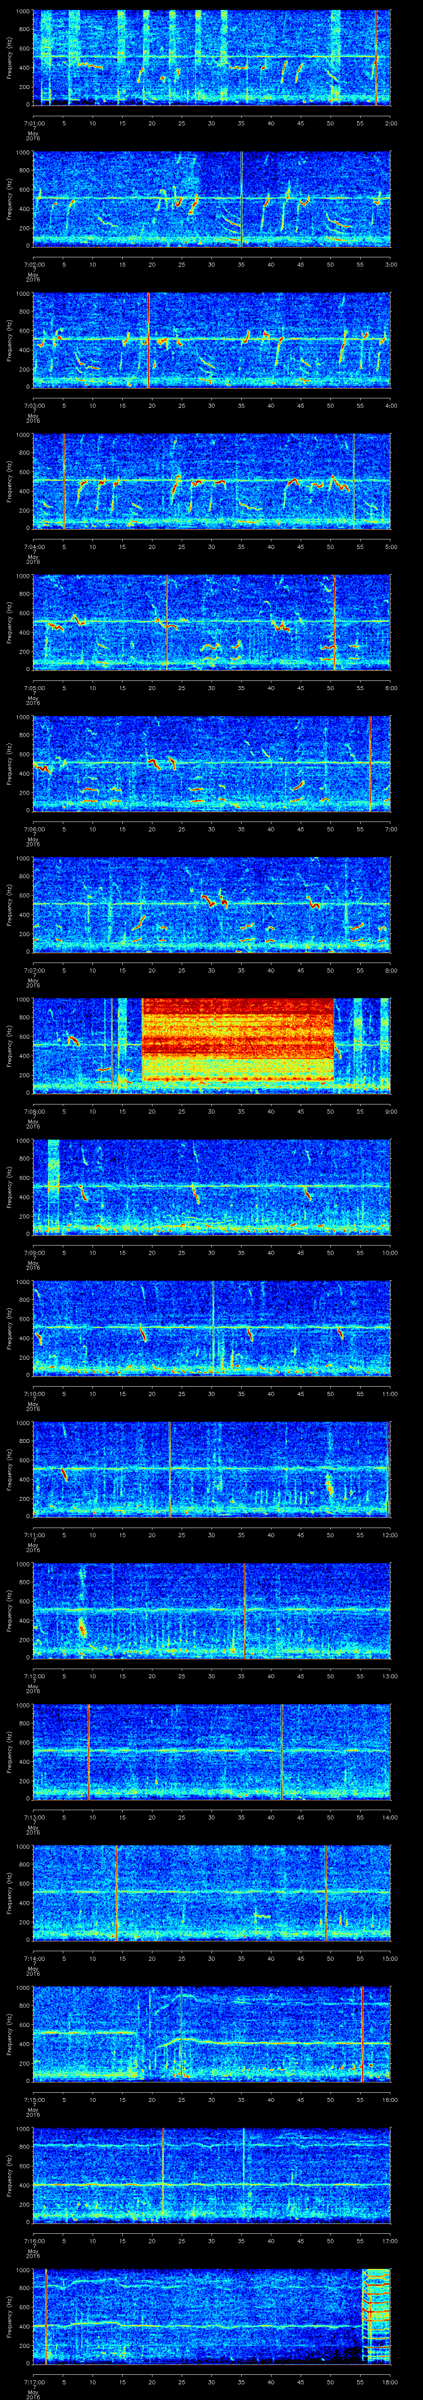423x2400 pixels.
Task: Select red vertical line in the 7:06:00 spectrogram
Action: point(370,763)
